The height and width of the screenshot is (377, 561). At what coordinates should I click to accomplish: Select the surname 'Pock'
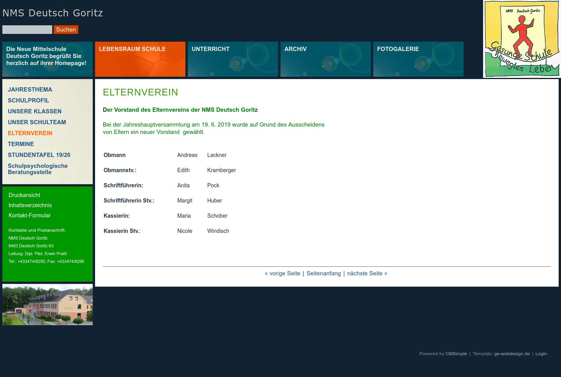pos(213,185)
